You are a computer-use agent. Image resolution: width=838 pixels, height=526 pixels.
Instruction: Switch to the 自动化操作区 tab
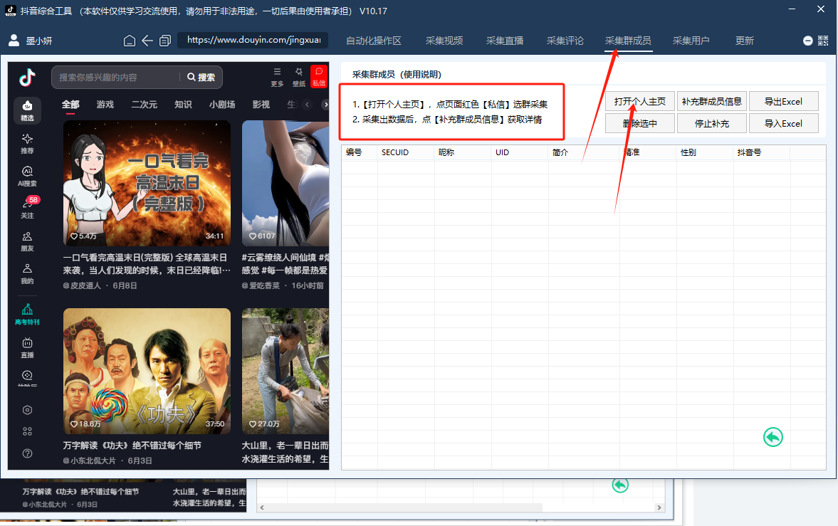pyautogui.click(x=374, y=41)
